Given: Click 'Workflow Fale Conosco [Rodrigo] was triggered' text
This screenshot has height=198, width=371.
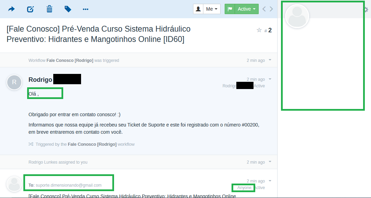Looking at the screenshot, I should 74,60.
